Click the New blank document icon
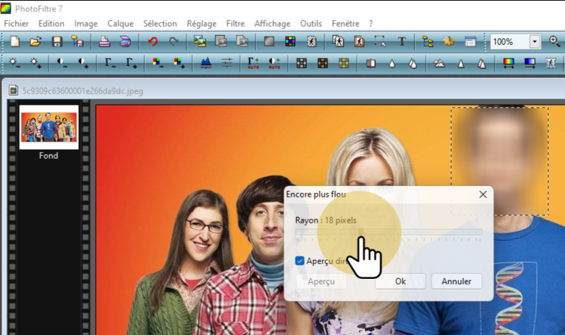565x335 pixels. 15,41
